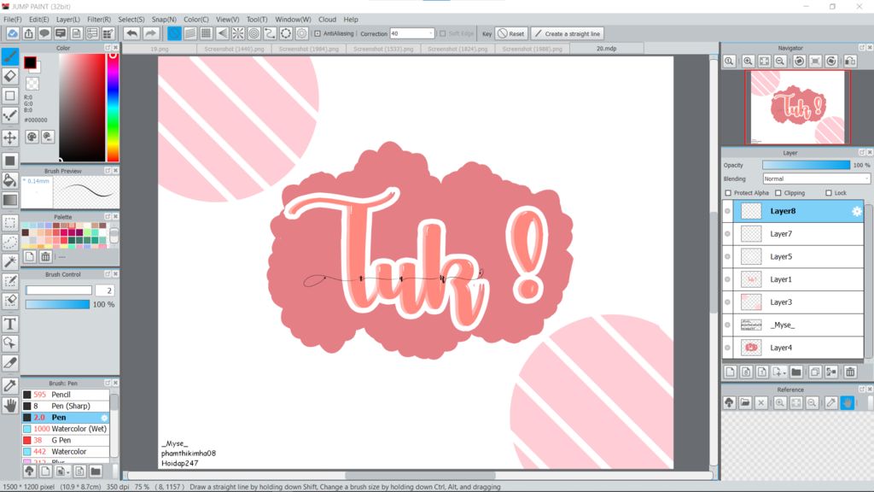
Task: Enable the layer Lock checkbox
Action: pos(828,193)
